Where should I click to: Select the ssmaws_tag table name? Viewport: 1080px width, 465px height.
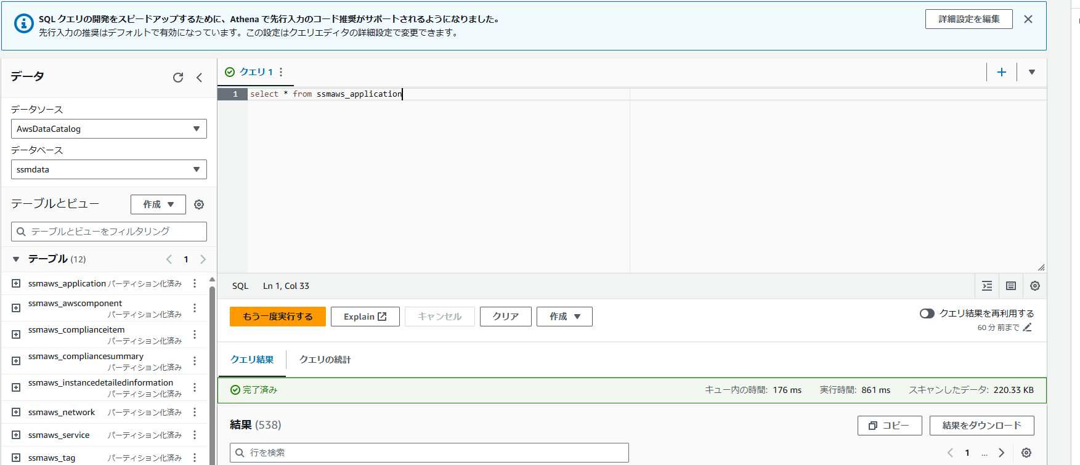52,458
